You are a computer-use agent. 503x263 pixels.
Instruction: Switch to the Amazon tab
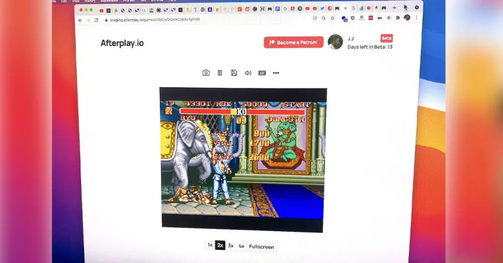click(x=376, y=8)
